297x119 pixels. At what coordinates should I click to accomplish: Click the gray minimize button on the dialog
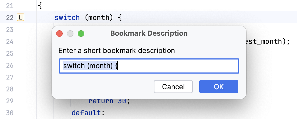pos(70,34)
